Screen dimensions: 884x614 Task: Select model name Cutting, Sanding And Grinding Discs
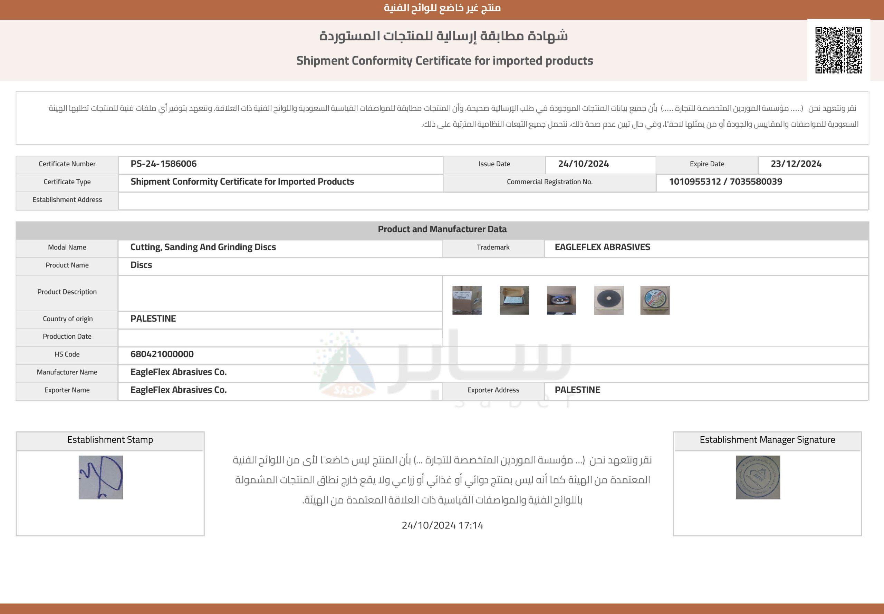pyautogui.click(x=203, y=247)
